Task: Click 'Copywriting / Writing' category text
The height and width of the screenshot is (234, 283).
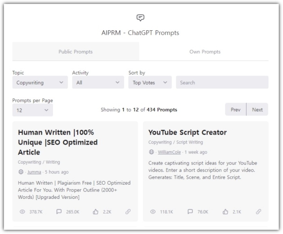Action: (39, 162)
